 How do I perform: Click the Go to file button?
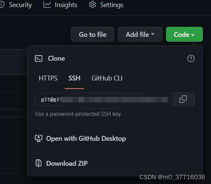click(x=92, y=34)
